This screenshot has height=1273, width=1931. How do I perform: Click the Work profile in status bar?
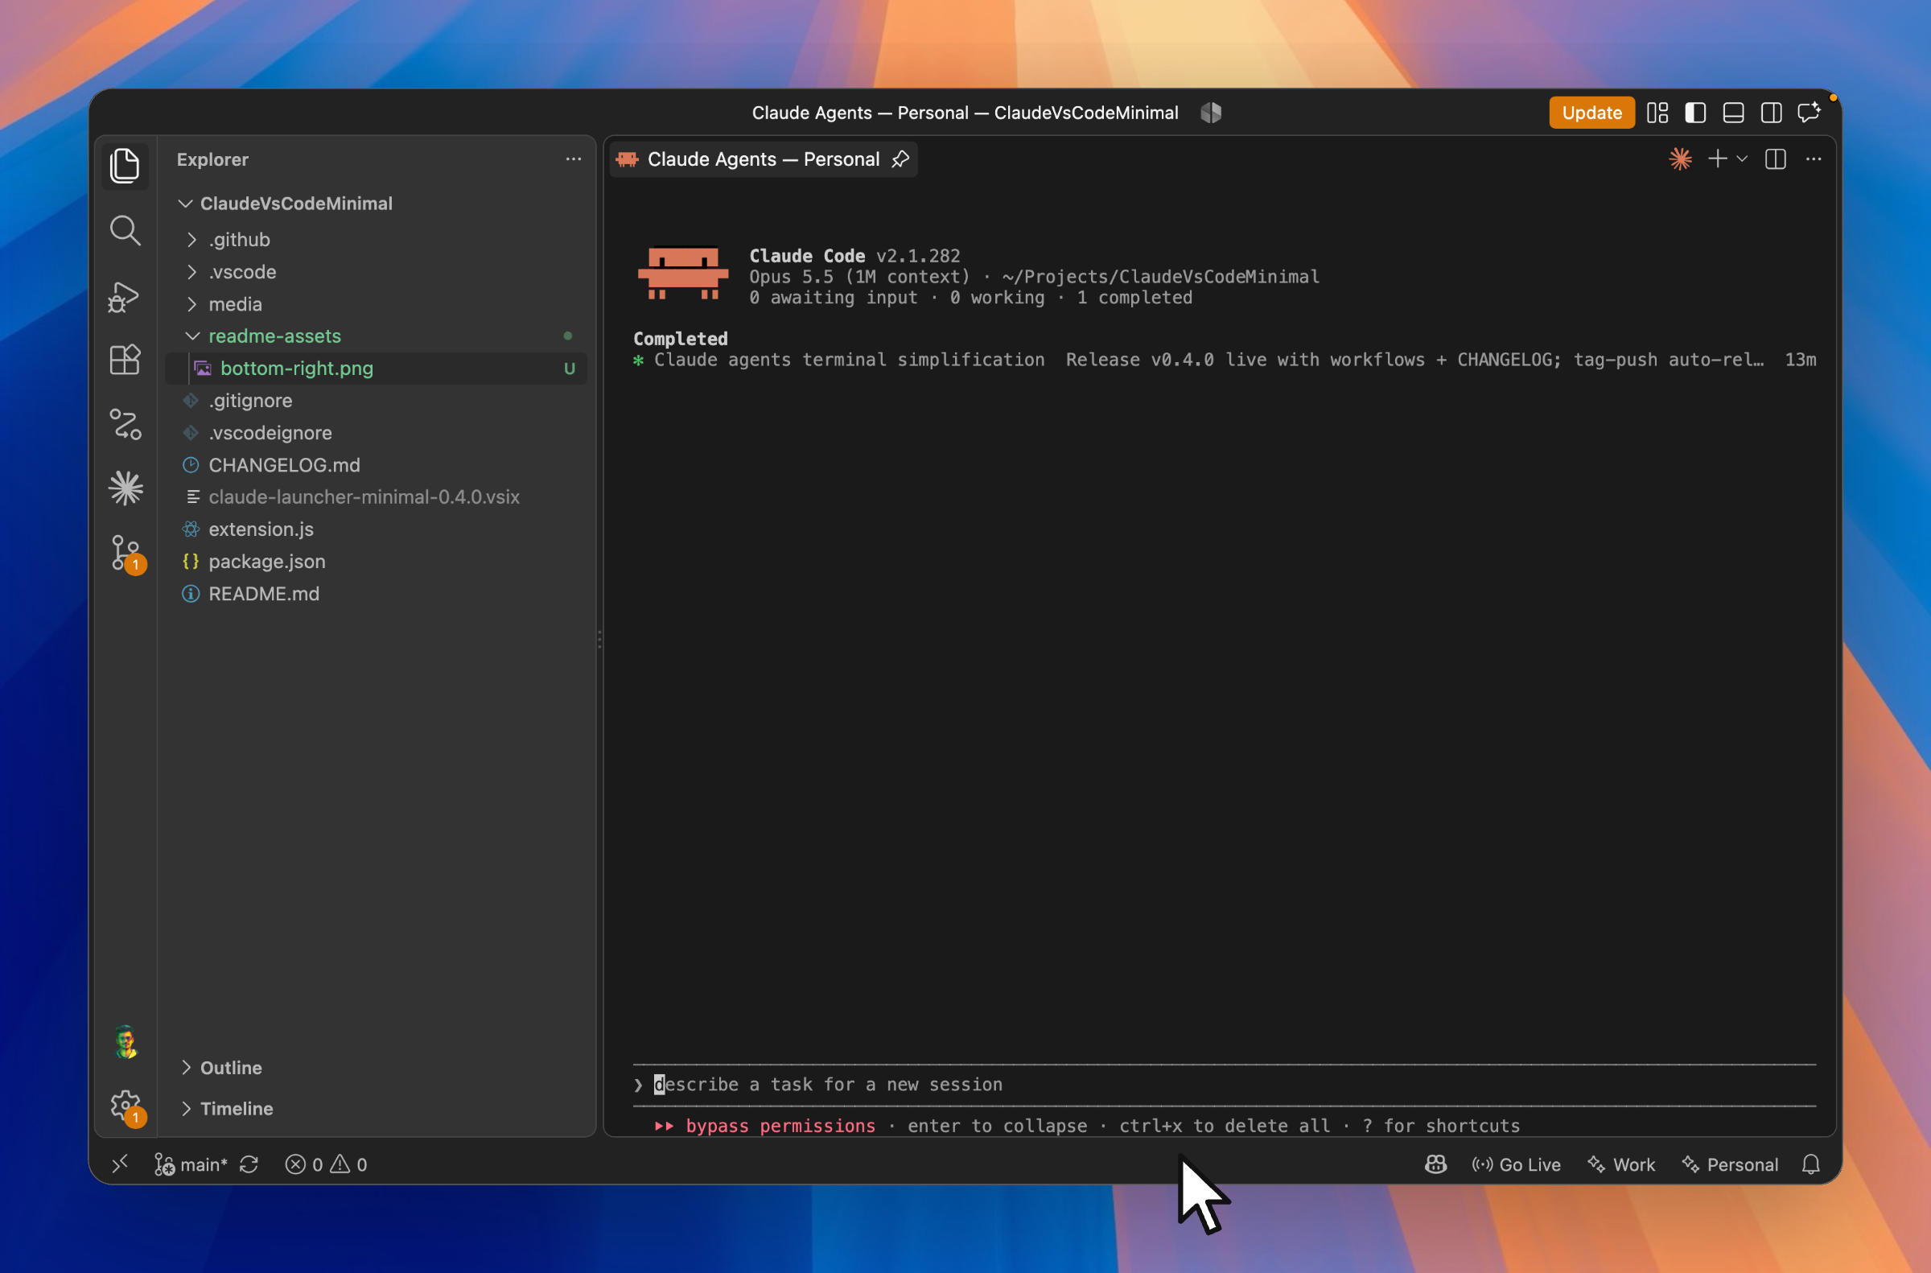(1621, 1164)
